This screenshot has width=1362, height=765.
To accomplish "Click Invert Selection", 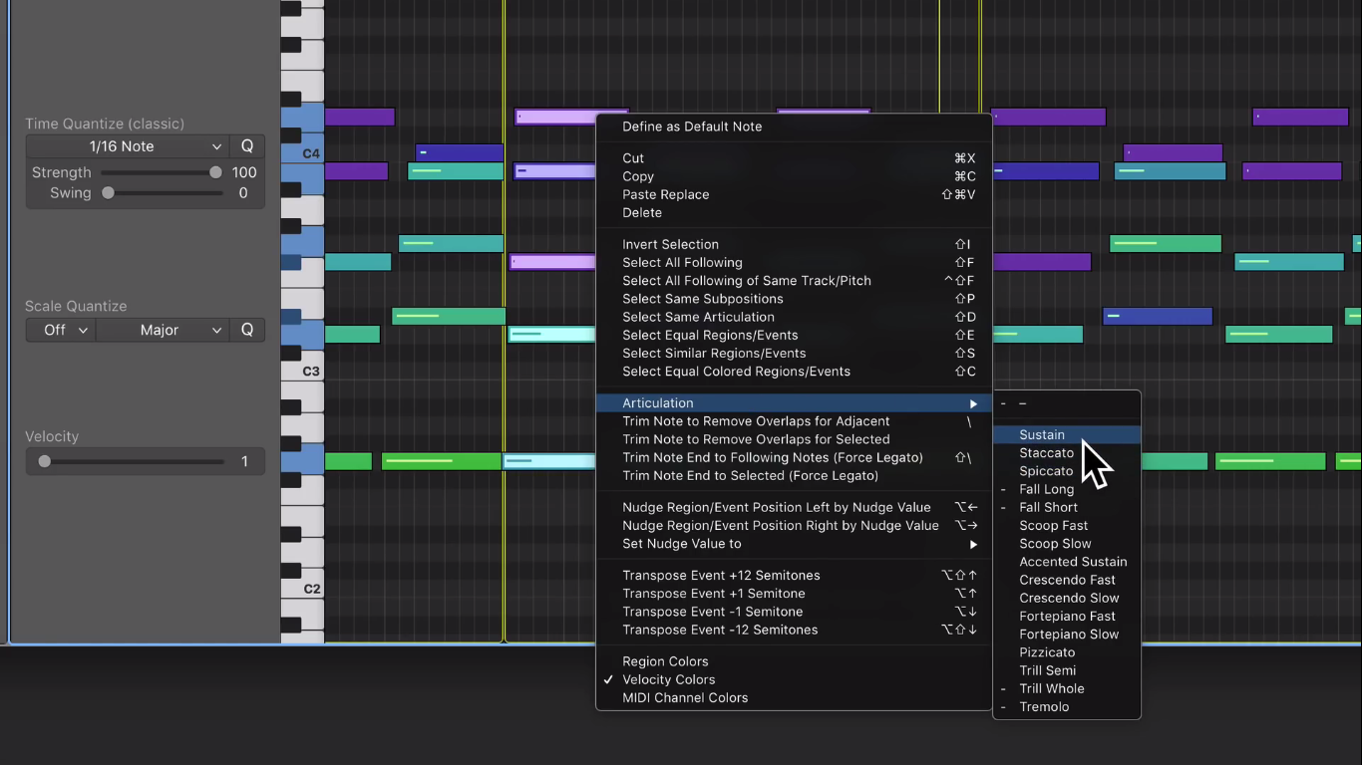I will point(794,244).
